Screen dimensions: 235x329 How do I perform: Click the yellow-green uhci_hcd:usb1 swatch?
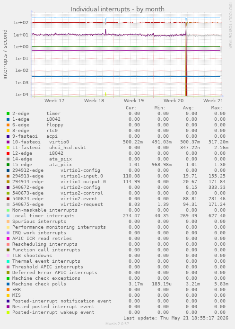pyautogui.click(x=8, y=148)
